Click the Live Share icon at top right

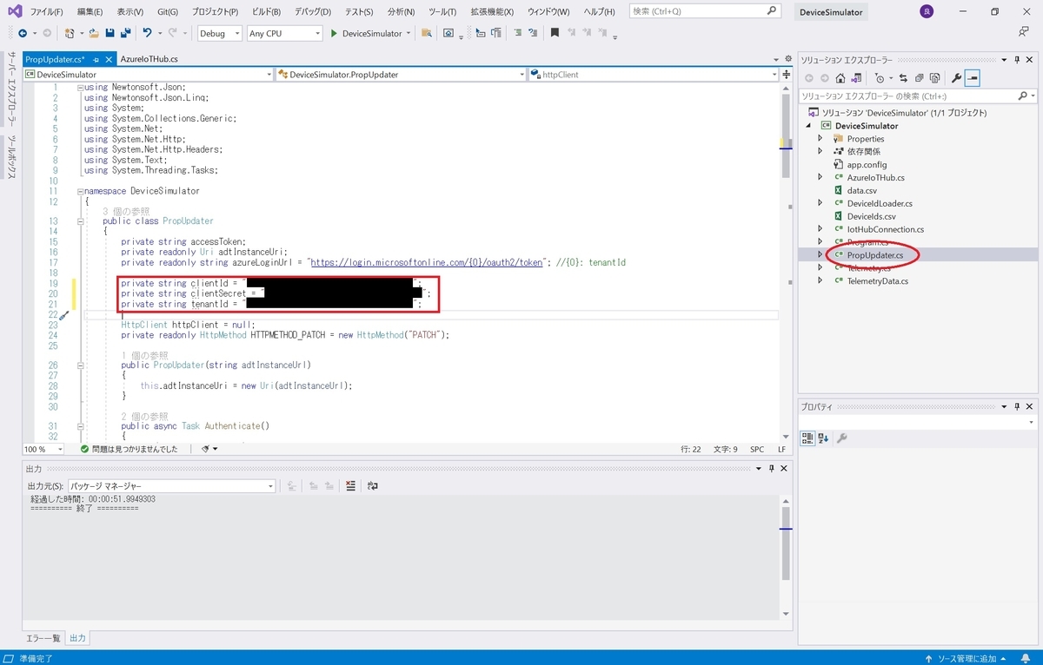pos(1023,32)
